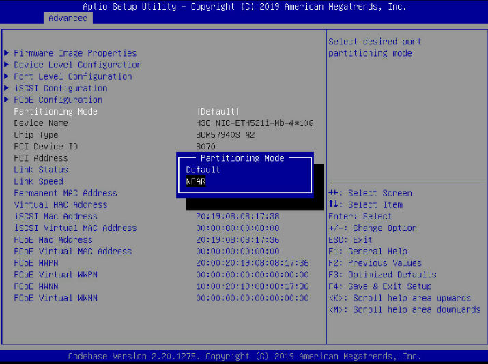
Task: Click FCoE WWNN value 10:00:20:19:08:08:17:36
Action: point(252,286)
